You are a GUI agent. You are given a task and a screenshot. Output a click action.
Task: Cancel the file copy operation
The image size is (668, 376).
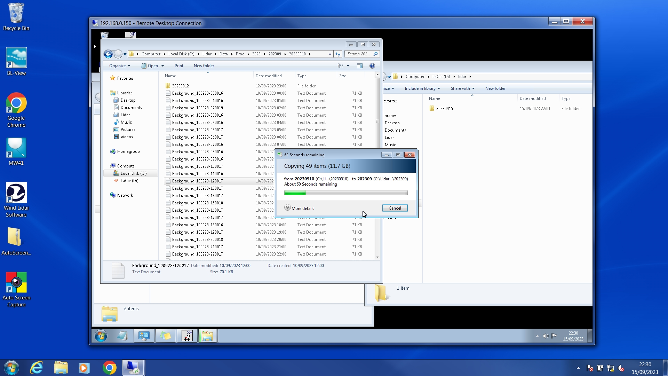click(395, 208)
